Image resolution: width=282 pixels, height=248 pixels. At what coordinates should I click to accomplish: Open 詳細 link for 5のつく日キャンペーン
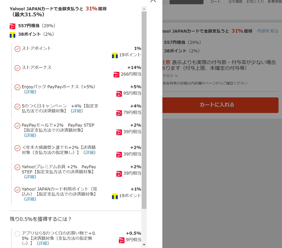click(77, 111)
